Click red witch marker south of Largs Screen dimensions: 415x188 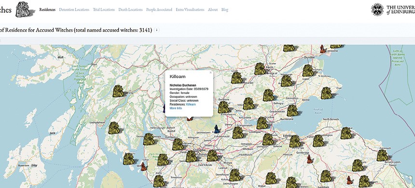click(143, 167)
